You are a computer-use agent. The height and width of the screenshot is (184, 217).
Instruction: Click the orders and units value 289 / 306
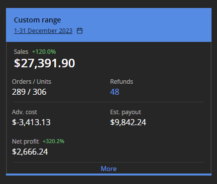[x=29, y=92]
